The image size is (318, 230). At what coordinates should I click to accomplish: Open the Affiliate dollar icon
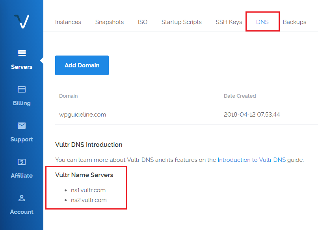click(22, 162)
